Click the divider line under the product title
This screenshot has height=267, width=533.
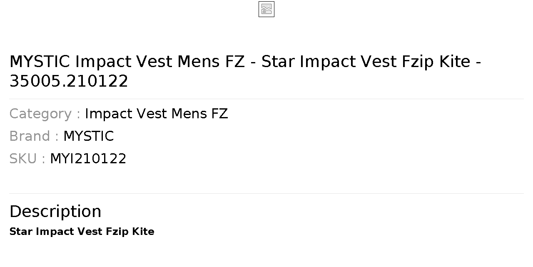266,99
